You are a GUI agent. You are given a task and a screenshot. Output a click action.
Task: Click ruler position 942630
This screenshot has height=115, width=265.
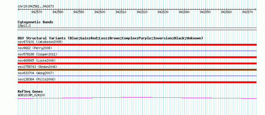(163, 12)
